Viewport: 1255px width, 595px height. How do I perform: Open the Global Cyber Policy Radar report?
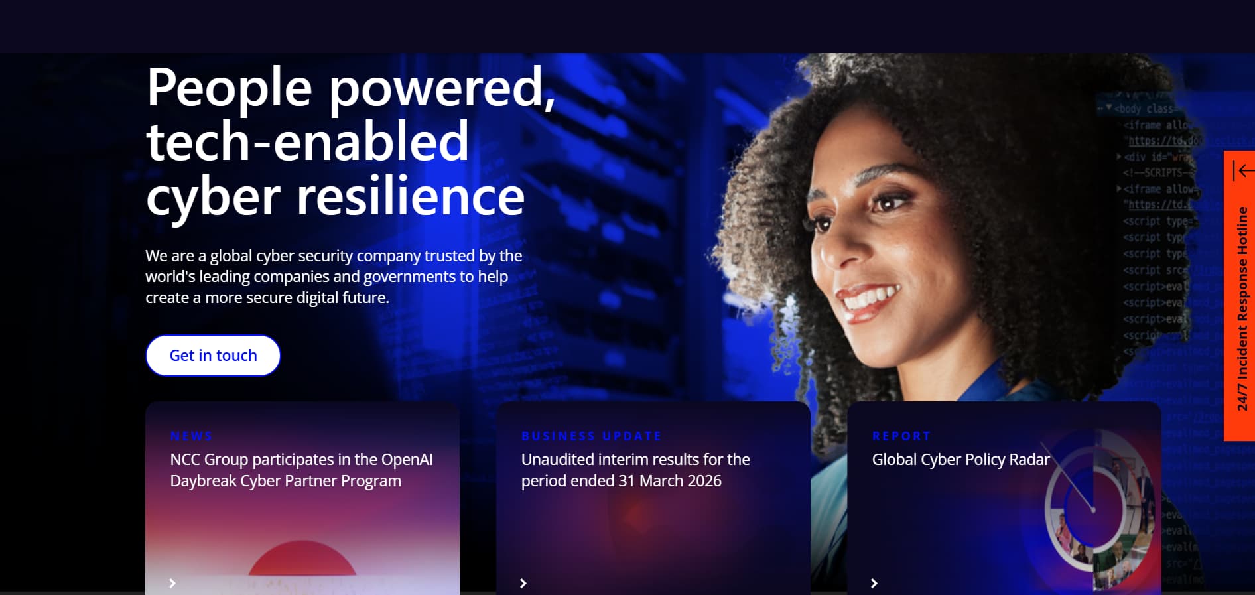click(x=960, y=459)
